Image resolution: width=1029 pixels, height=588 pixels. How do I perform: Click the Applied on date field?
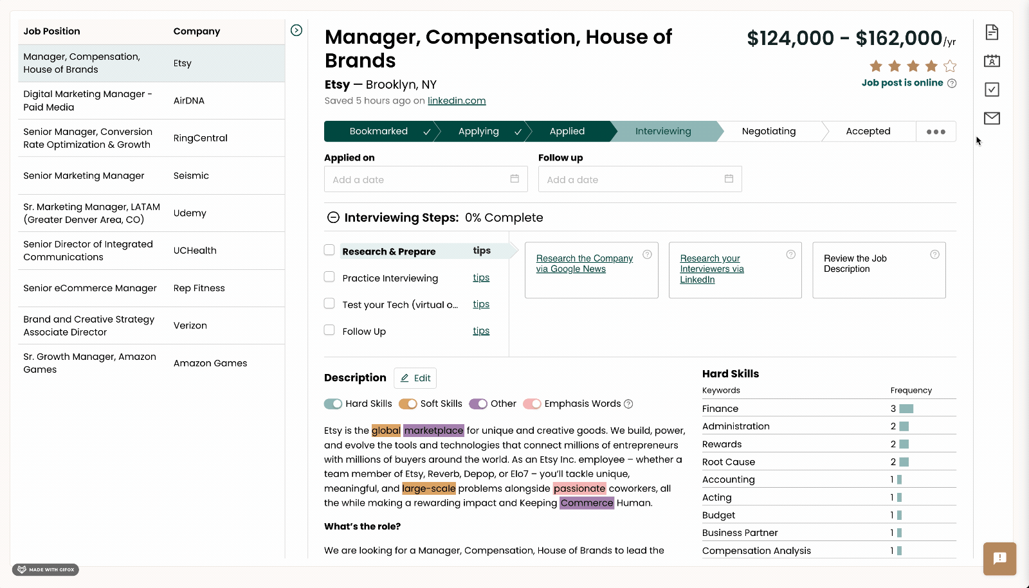426,179
